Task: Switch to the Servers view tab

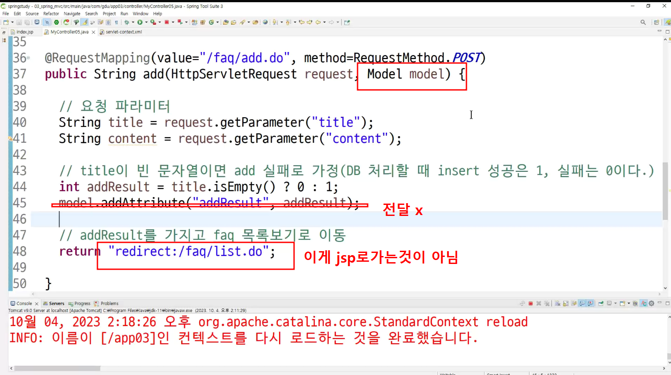Action: coord(53,304)
